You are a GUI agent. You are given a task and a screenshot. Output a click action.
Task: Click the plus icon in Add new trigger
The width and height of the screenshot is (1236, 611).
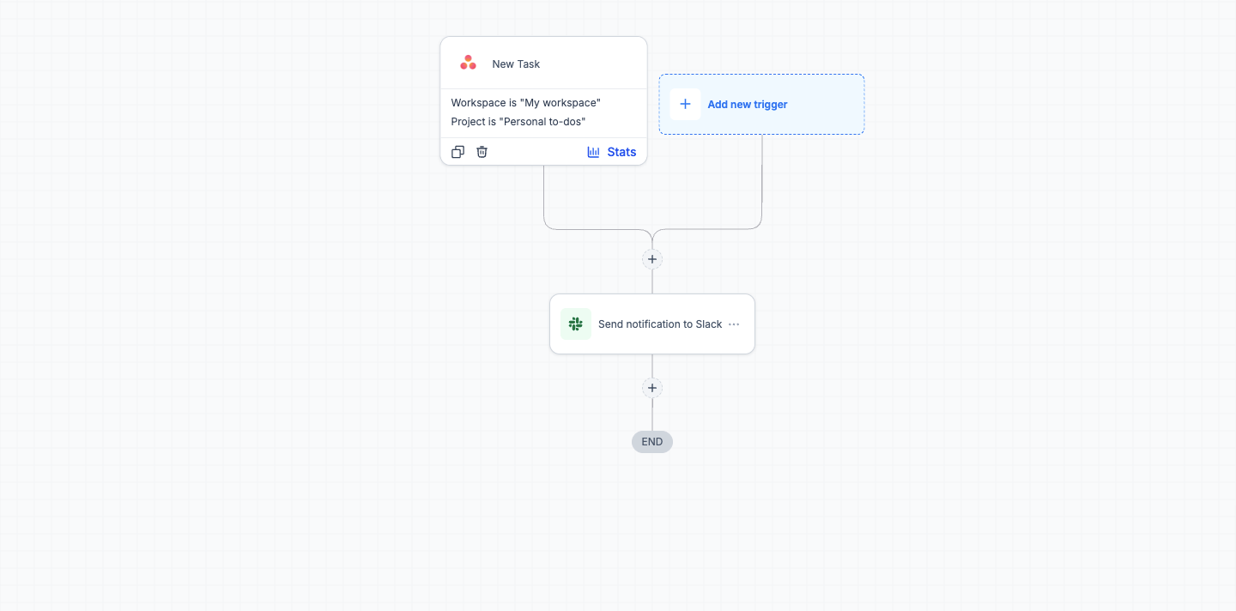(x=685, y=104)
